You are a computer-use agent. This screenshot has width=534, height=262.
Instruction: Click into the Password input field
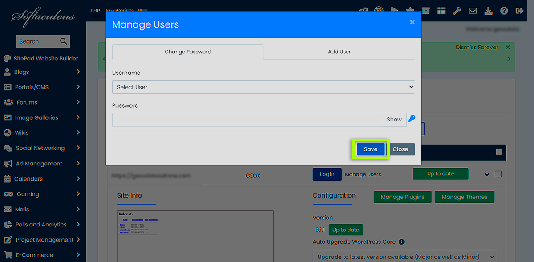247,120
